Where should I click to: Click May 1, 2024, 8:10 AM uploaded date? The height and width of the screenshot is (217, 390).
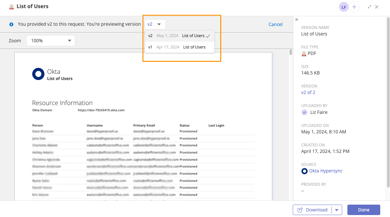(323, 132)
